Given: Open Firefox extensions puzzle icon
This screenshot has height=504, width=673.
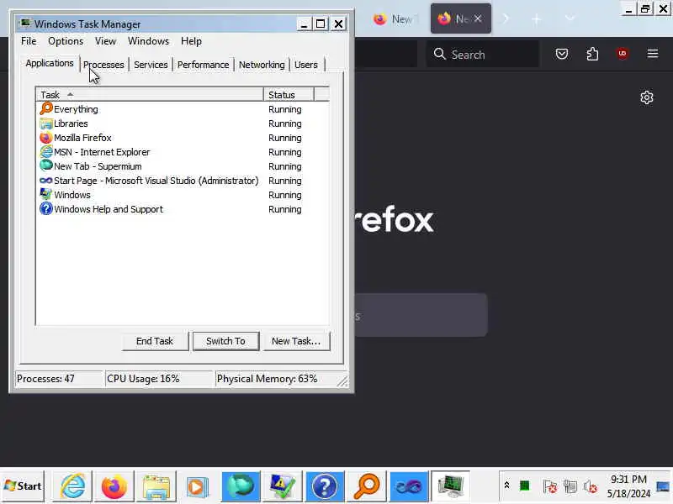Looking at the screenshot, I should click(592, 54).
